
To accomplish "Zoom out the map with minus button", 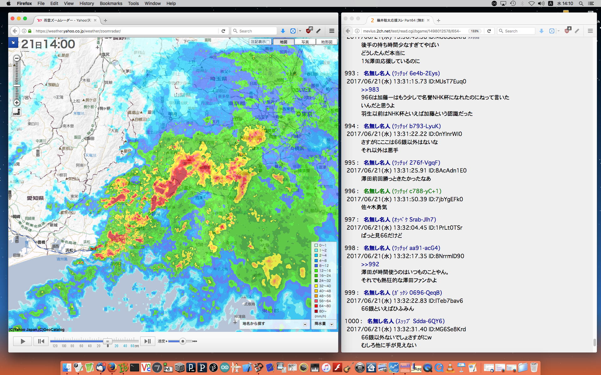I will [x=17, y=58].
